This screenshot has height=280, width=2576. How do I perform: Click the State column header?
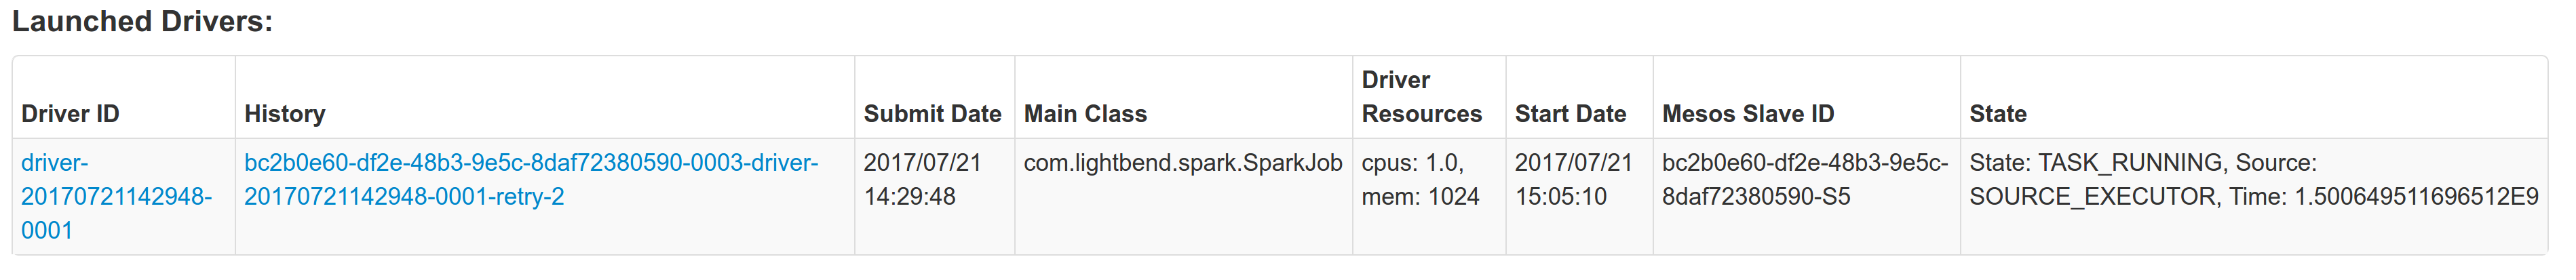coord(1998,114)
